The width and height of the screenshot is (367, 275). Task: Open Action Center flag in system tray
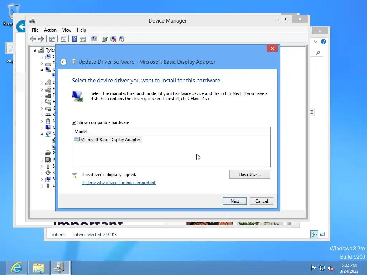(x=313, y=268)
